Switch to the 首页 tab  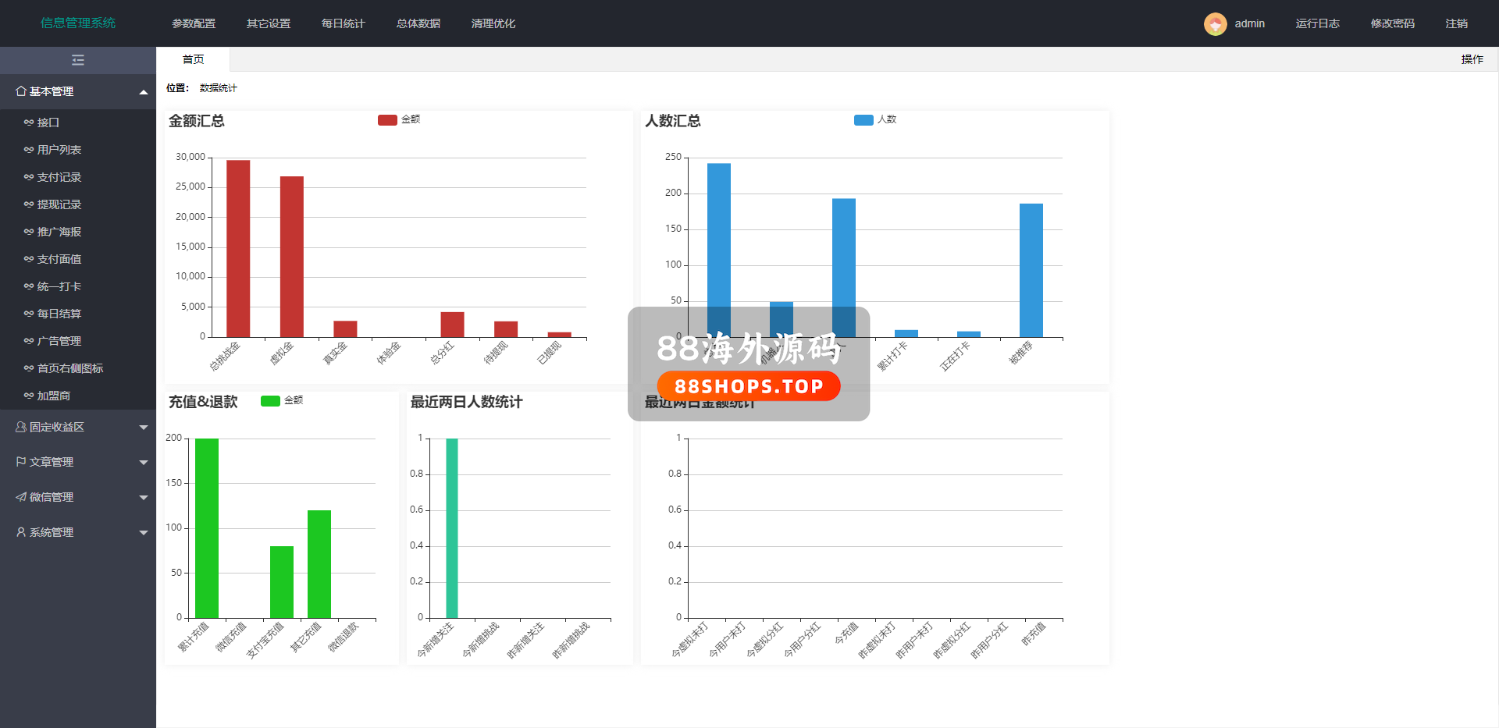(x=193, y=59)
